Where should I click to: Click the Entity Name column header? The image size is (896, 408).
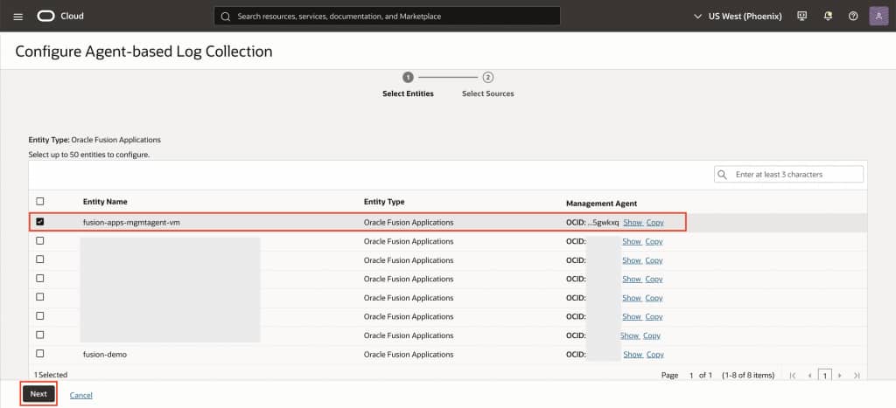pos(105,202)
